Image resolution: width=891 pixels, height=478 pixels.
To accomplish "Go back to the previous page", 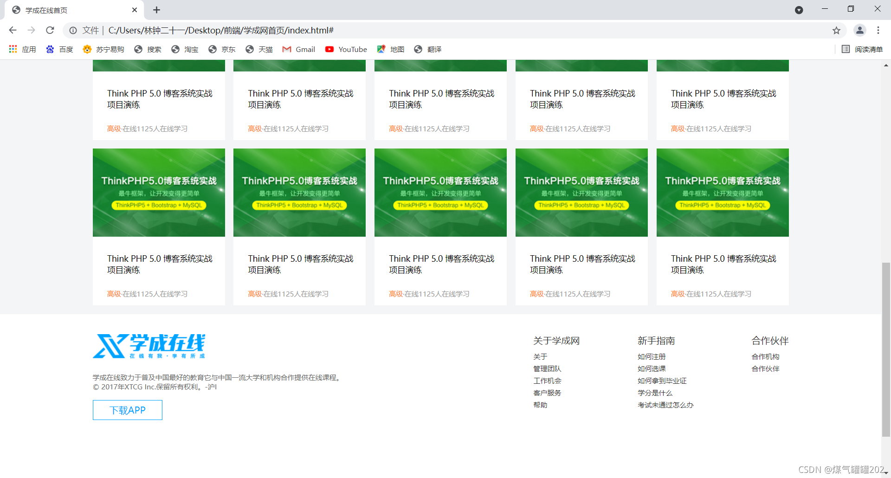I will point(13,30).
